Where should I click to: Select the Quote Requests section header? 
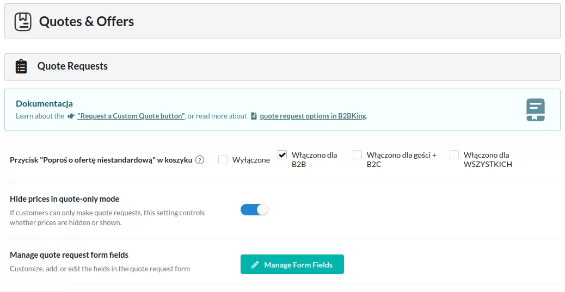[72, 66]
